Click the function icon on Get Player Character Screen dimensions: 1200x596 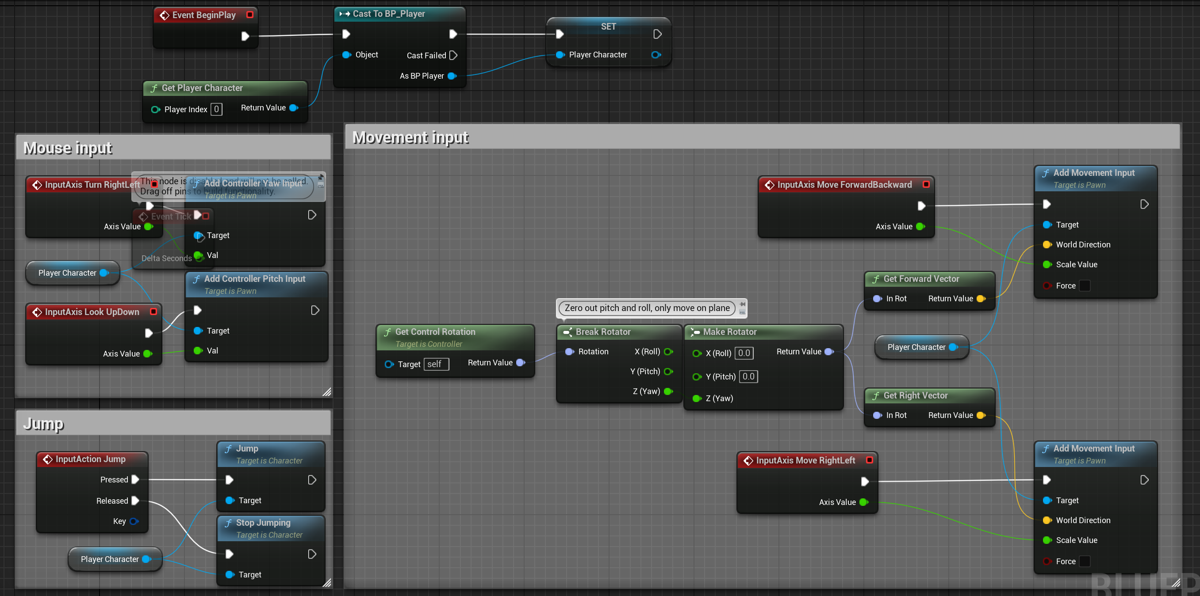pyautogui.click(x=154, y=87)
